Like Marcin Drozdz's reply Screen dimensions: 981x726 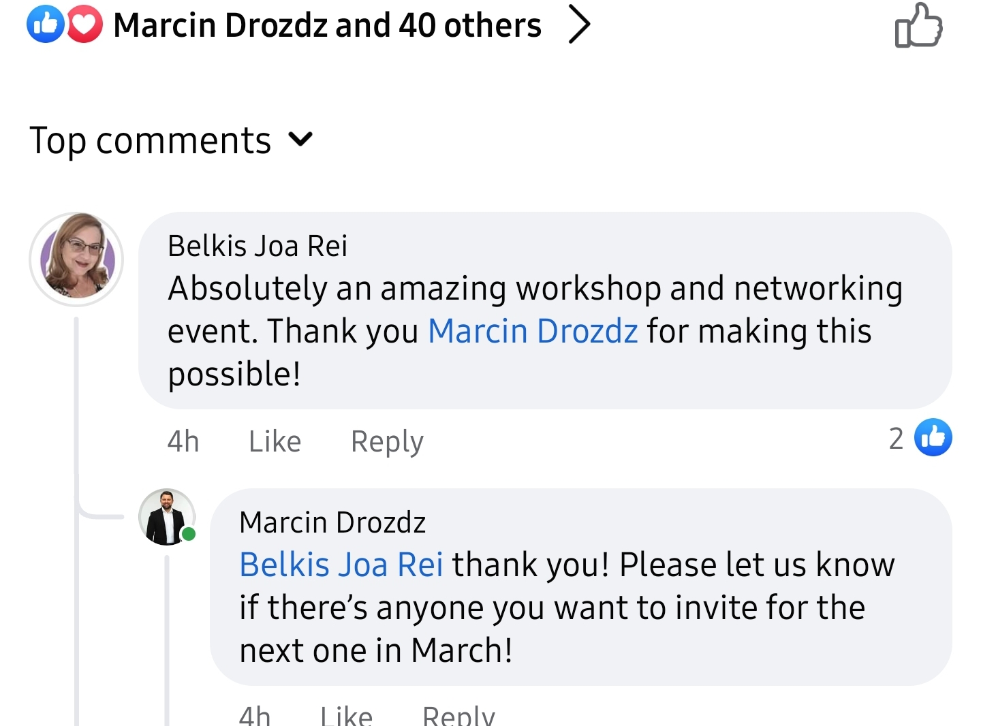(x=346, y=714)
